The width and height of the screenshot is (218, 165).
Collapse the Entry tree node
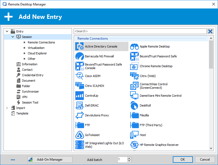click(7, 31)
